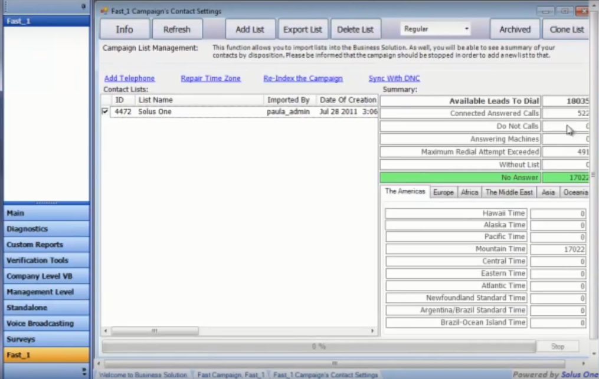
Task: Click the contact list right scroll arrow
Action: click(372, 331)
